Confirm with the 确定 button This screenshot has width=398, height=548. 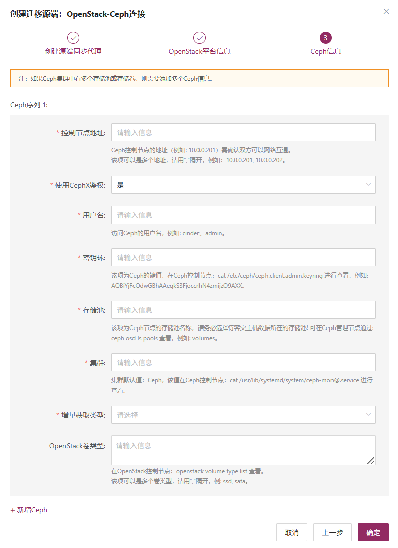coord(373,532)
